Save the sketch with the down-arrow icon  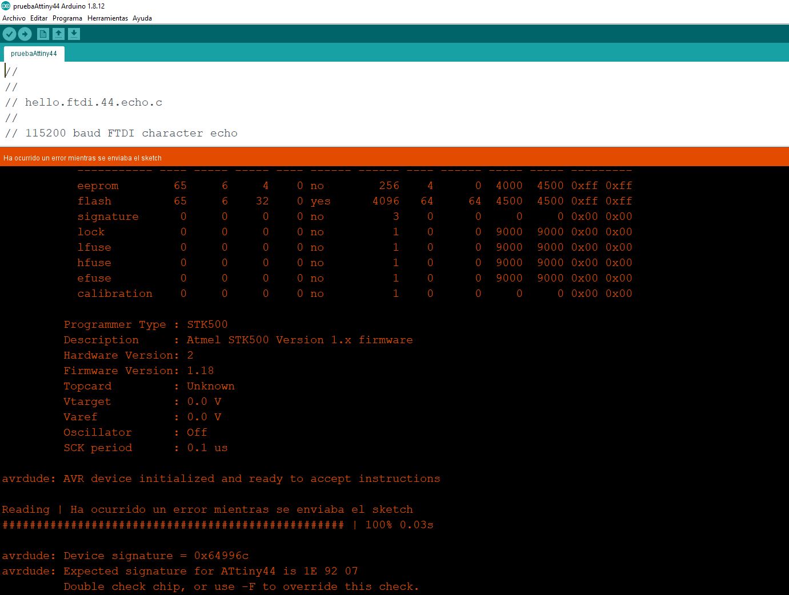(x=74, y=34)
